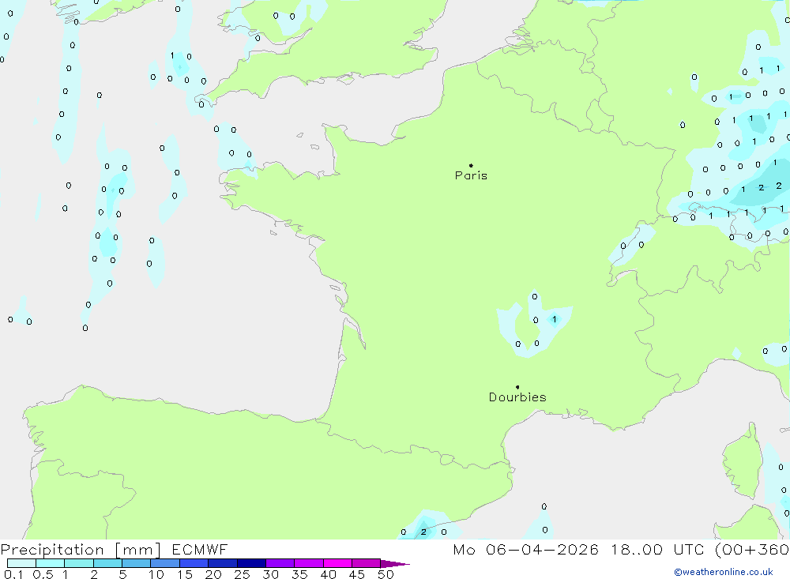Click the value 1 in central France
Viewport: 790px width, 579px height.
coord(555,319)
